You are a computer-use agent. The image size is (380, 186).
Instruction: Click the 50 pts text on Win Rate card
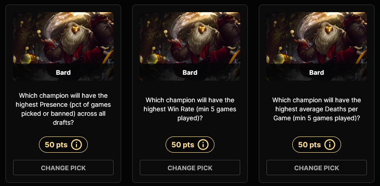click(183, 145)
